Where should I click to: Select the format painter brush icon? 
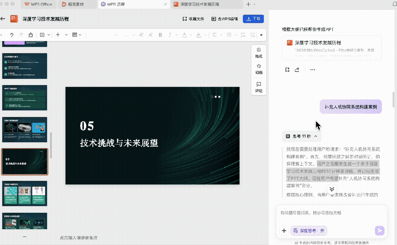pos(31,35)
